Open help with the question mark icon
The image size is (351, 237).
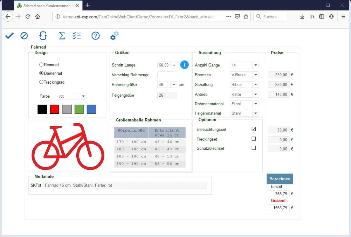point(95,36)
